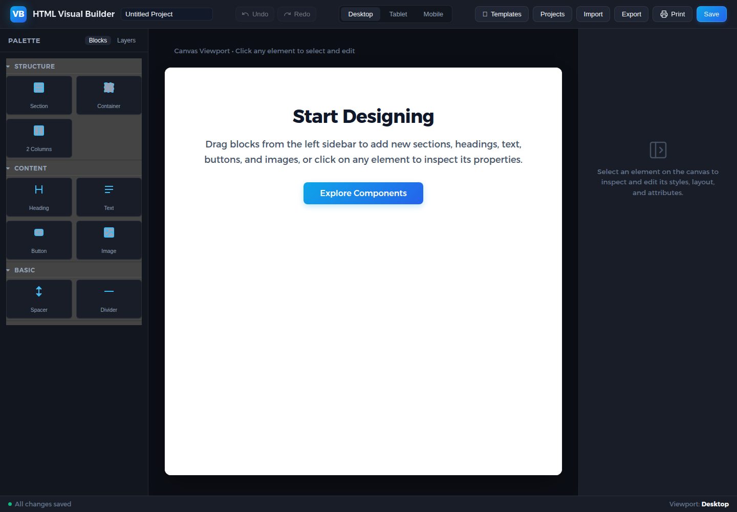The width and height of the screenshot is (737, 512).
Task: Print the current design
Action: [x=673, y=14]
